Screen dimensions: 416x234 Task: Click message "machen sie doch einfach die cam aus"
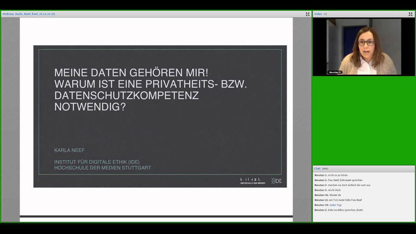pos(349,185)
